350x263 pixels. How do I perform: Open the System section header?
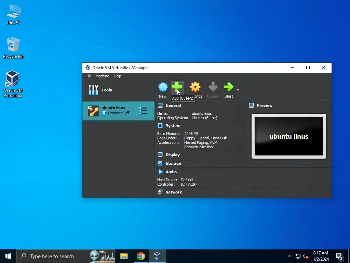[x=173, y=126]
